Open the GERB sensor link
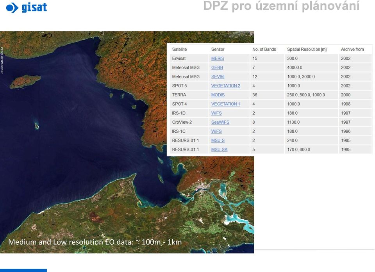 (x=217, y=68)
